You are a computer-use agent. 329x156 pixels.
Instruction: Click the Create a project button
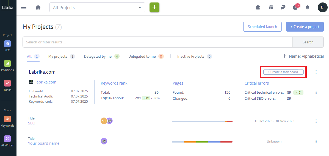point(305,27)
